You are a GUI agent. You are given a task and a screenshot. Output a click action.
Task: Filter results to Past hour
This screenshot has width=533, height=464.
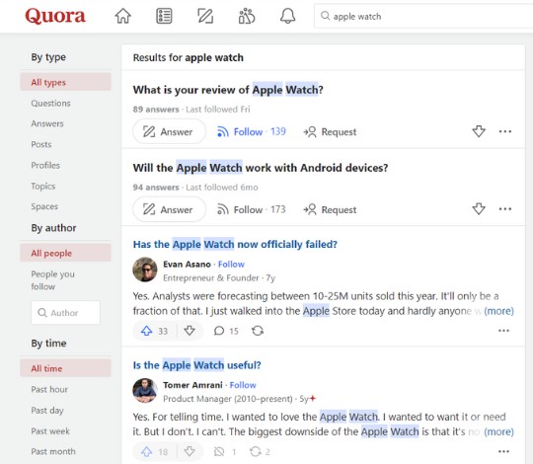(x=49, y=389)
